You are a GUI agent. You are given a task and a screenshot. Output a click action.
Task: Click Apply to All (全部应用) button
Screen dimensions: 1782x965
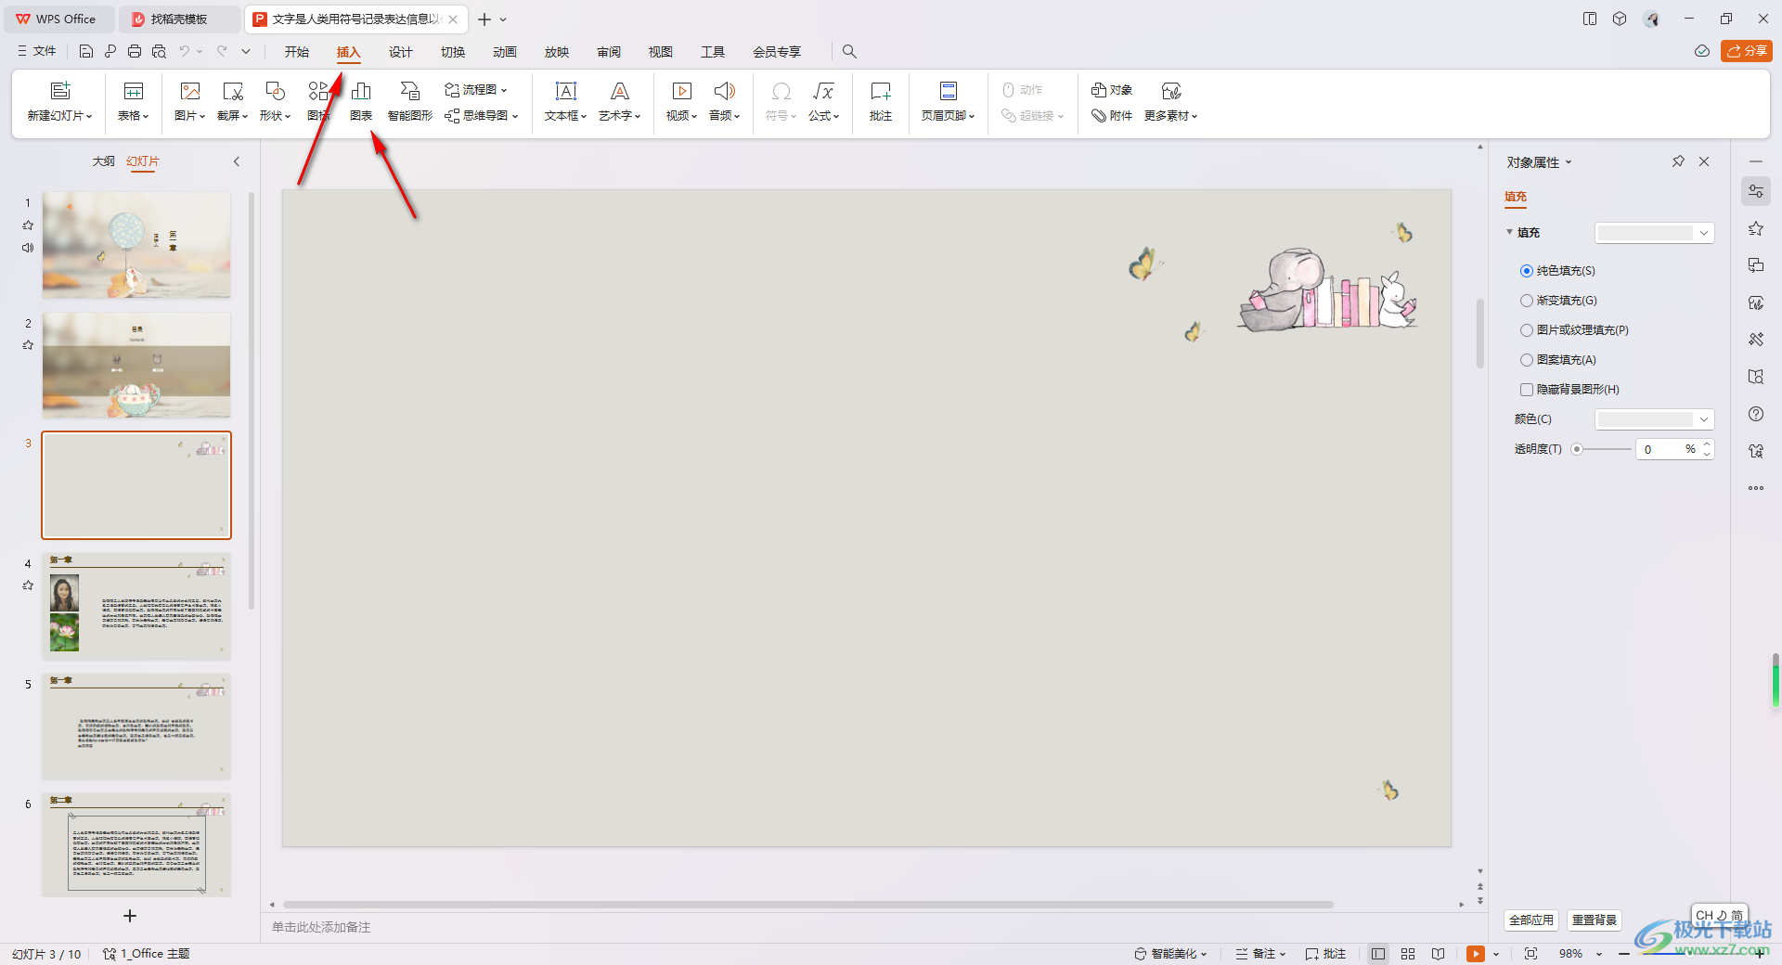click(x=1531, y=920)
